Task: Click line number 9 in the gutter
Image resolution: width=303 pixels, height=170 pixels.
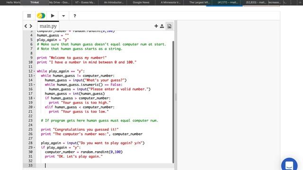Action: [31, 58]
